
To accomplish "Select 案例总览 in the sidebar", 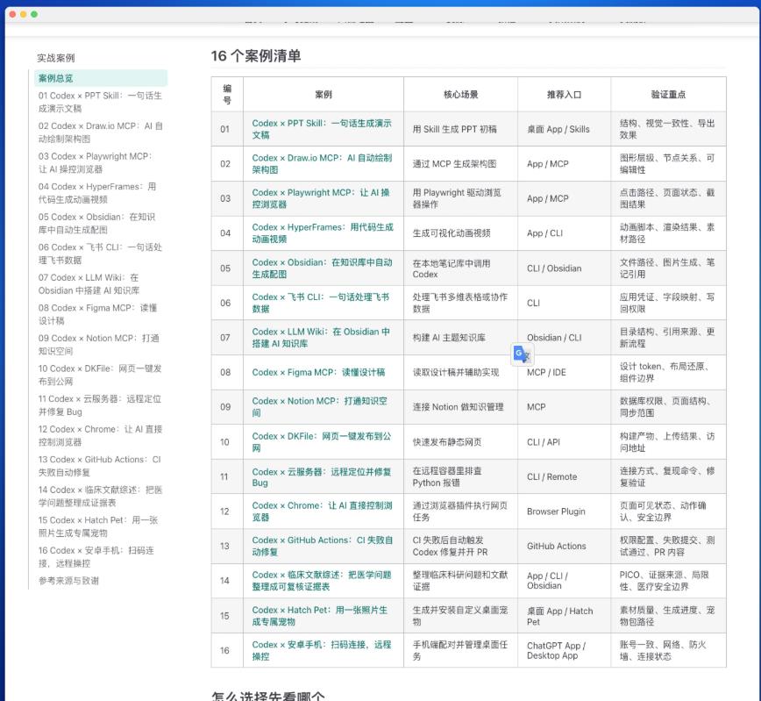I will point(101,78).
